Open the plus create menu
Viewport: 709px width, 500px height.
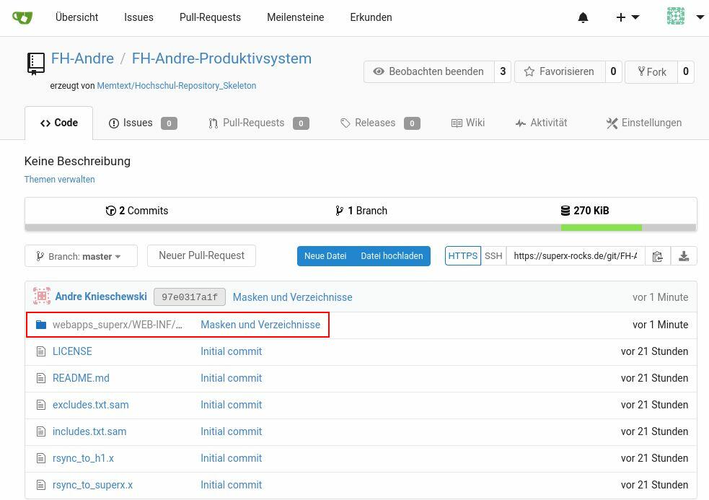click(x=627, y=17)
